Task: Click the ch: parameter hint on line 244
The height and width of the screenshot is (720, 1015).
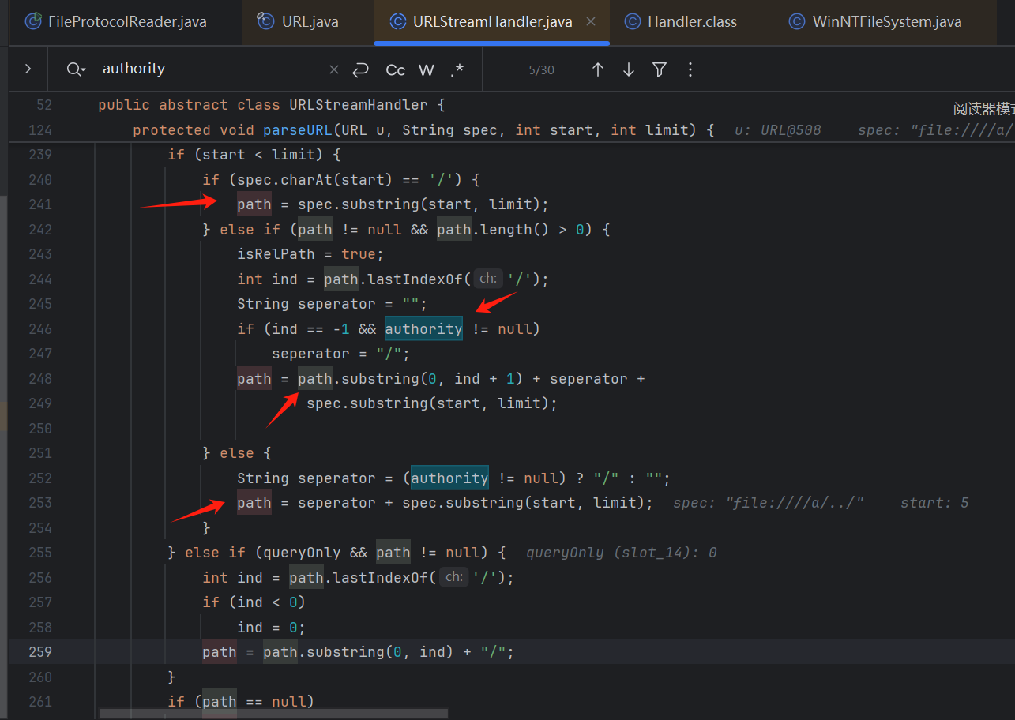Action: (x=488, y=278)
